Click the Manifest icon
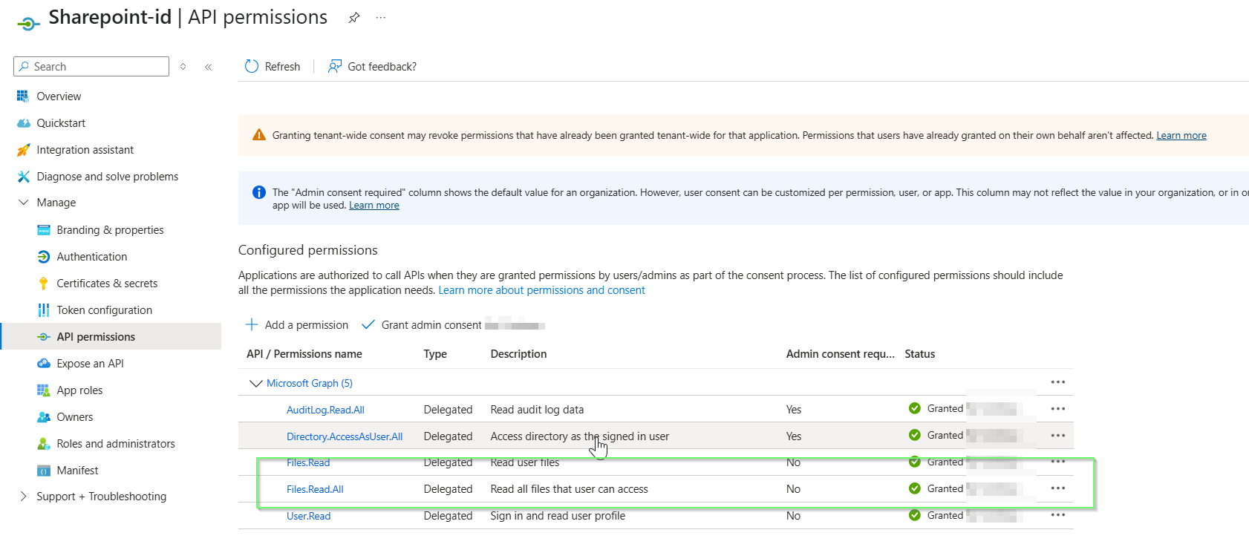The height and width of the screenshot is (550, 1249). [44, 471]
